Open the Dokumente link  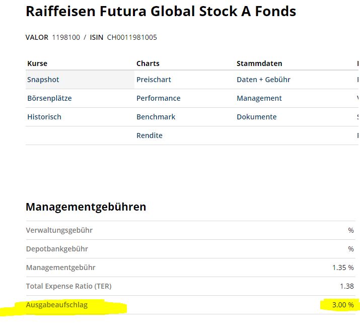[257, 117]
